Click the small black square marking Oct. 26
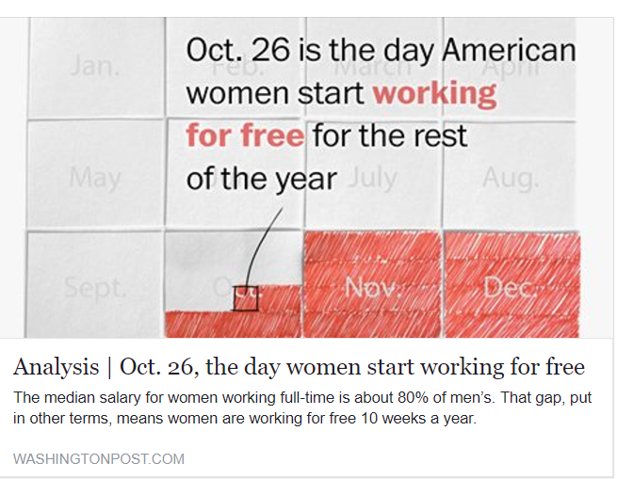Image resolution: width=617 pixels, height=479 pixels. coord(246,299)
